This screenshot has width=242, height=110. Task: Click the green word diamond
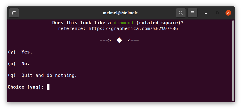click(x=123, y=23)
